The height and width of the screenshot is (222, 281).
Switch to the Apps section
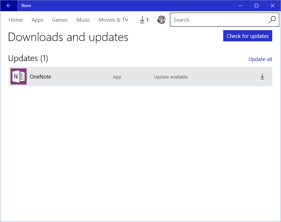tap(37, 20)
